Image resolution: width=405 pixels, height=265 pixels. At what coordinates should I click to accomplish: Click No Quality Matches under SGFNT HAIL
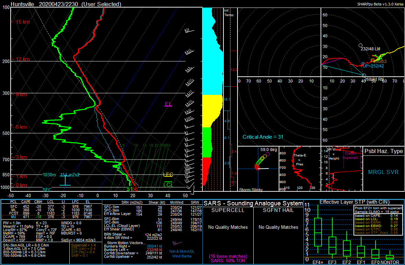click(278, 227)
